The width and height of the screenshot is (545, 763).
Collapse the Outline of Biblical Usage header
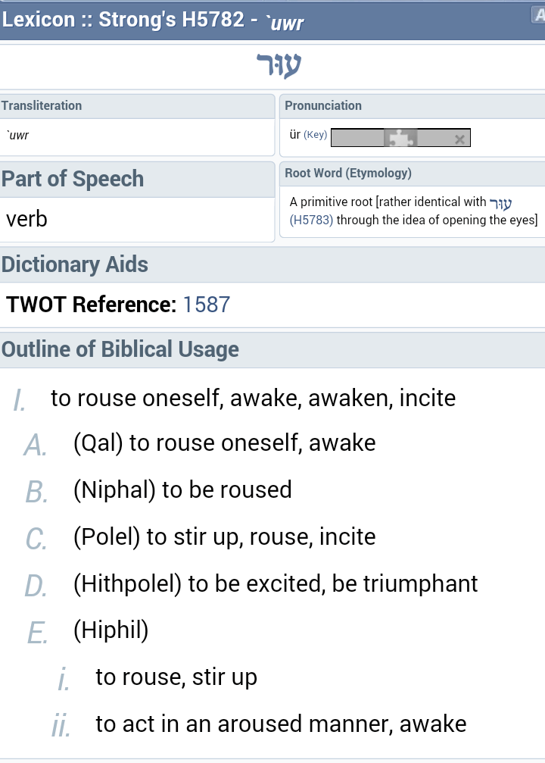(120, 349)
